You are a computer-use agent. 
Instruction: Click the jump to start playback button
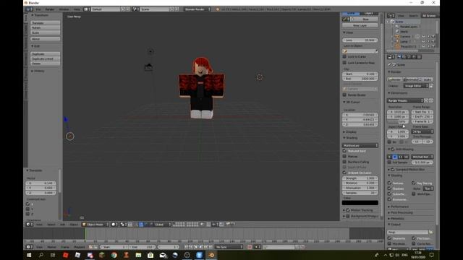[x=186, y=247]
